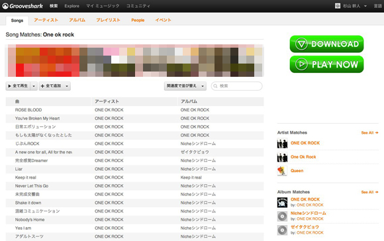The width and height of the screenshot is (384, 241).
Task: Click the 全て再生 play all button
Action: point(18,86)
